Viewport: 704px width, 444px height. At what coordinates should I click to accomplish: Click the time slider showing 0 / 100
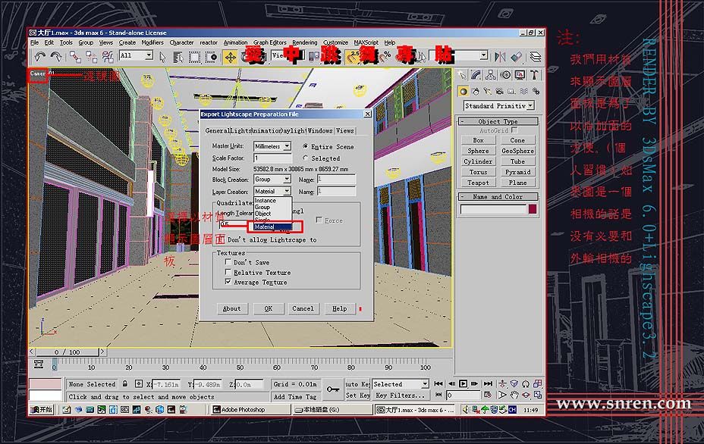(68, 352)
